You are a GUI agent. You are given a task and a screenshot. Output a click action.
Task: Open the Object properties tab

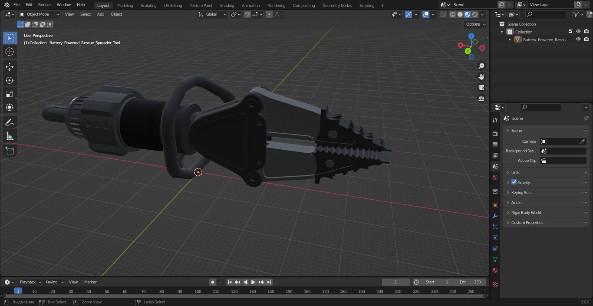click(x=495, y=205)
